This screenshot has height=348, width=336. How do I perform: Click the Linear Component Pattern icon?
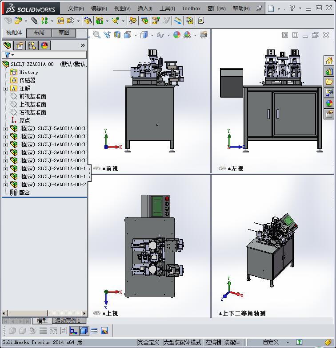[44, 21]
